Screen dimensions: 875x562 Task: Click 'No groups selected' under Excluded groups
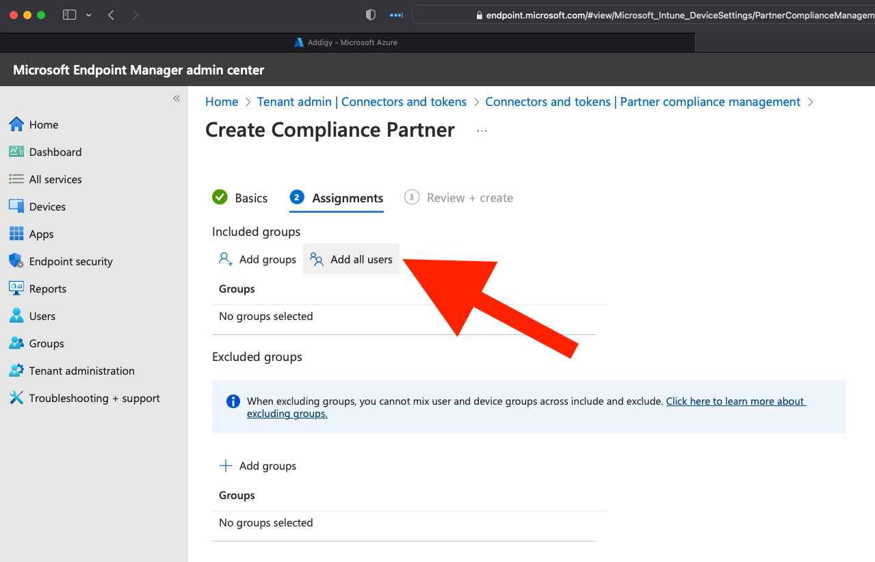point(266,522)
